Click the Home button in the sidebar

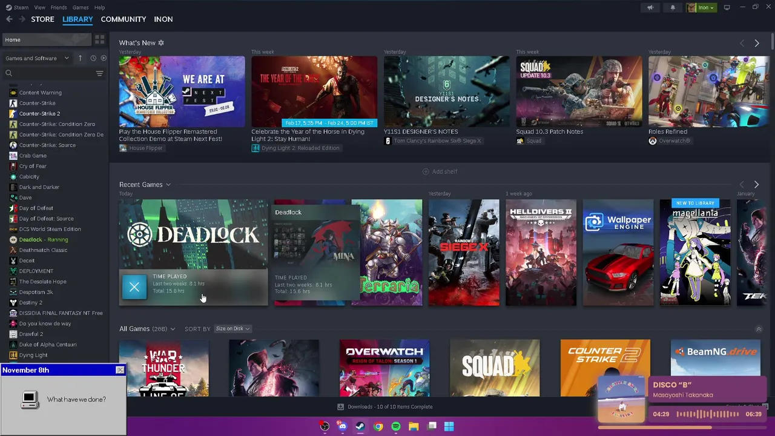(x=46, y=39)
